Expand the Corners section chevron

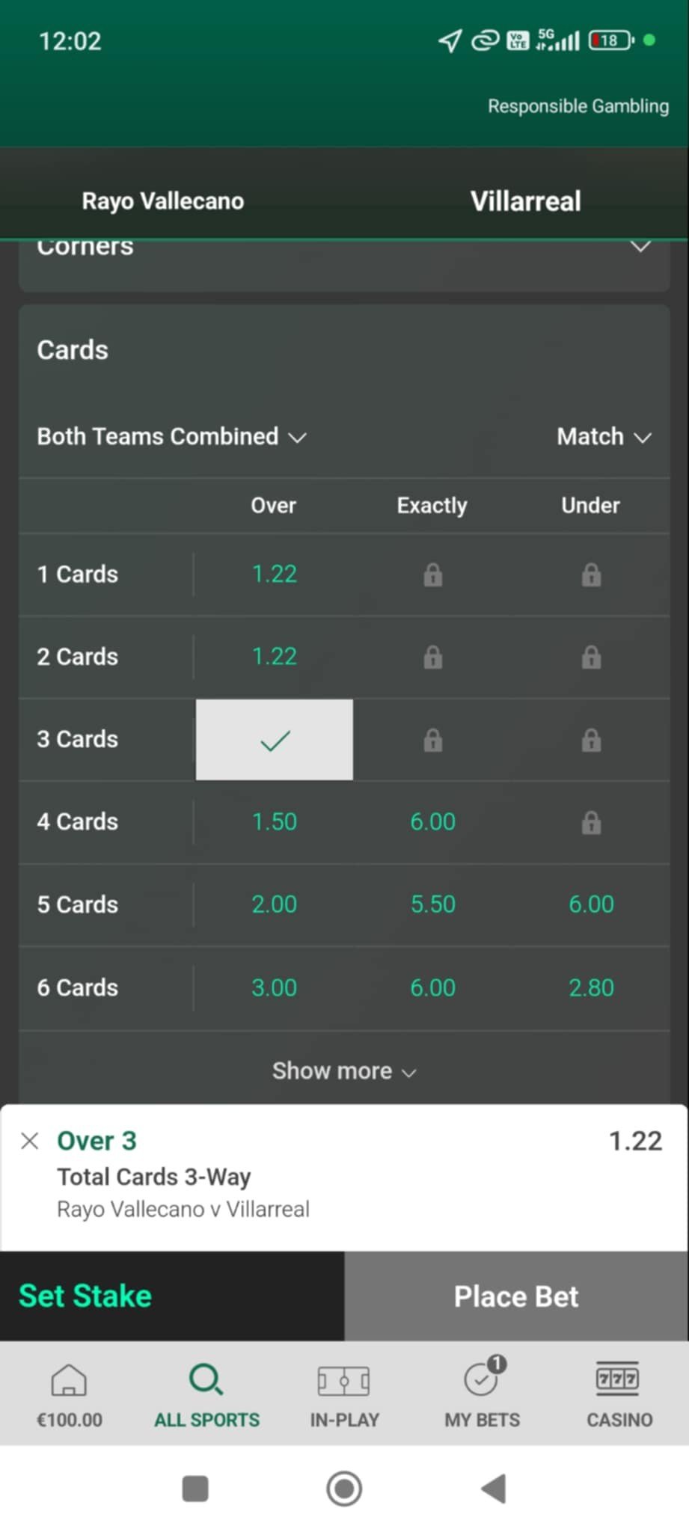click(x=640, y=247)
